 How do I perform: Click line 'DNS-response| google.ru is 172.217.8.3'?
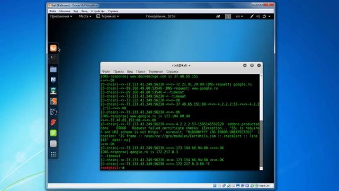click(x=139, y=152)
